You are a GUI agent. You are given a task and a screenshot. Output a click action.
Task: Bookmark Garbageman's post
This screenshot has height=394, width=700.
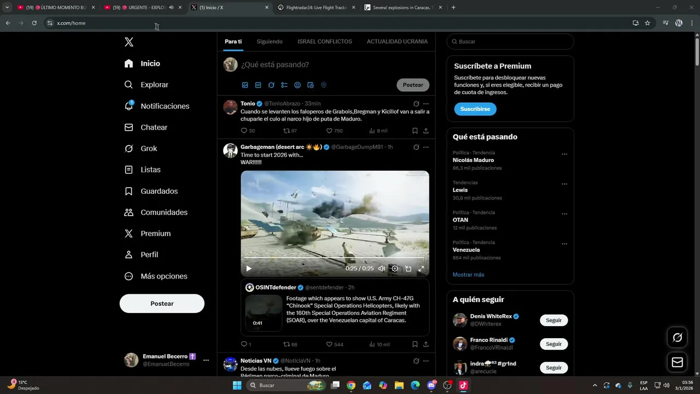[x=415, y=344]
